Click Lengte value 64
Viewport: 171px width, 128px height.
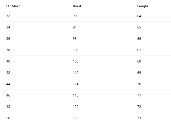click(139, 16)
